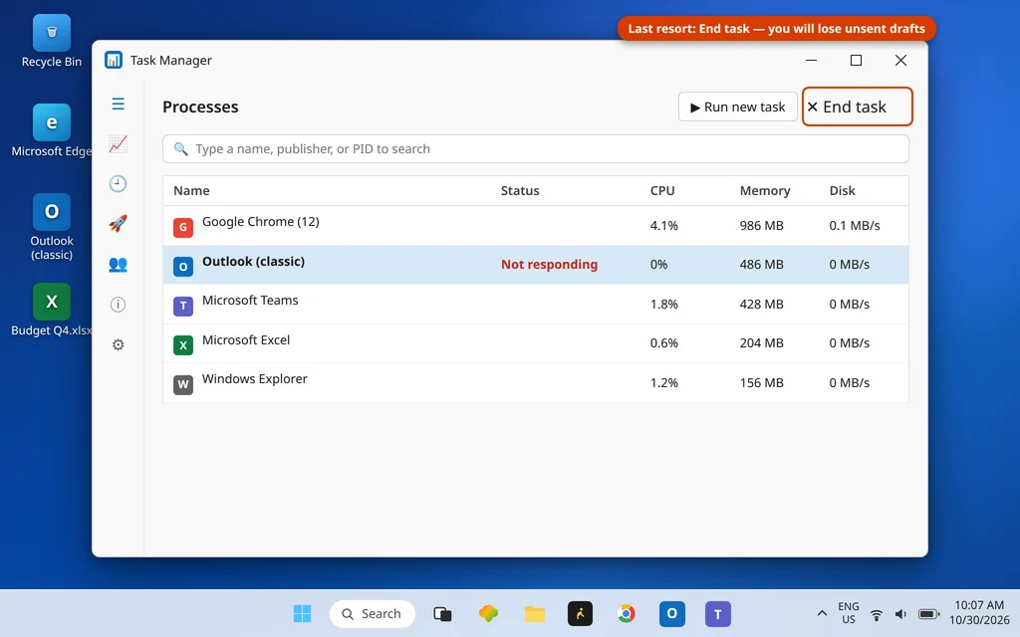Image resolution: width=1020 pixels, height=637 pixels.
Task: Sort by the Status column header
Action: (x=520, y=190)
